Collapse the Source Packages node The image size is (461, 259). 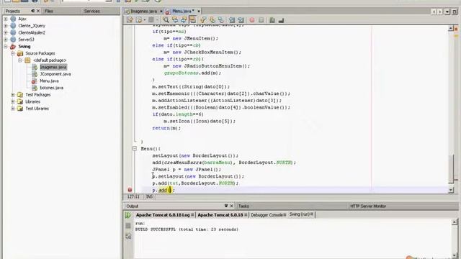(x=13, y=53)
